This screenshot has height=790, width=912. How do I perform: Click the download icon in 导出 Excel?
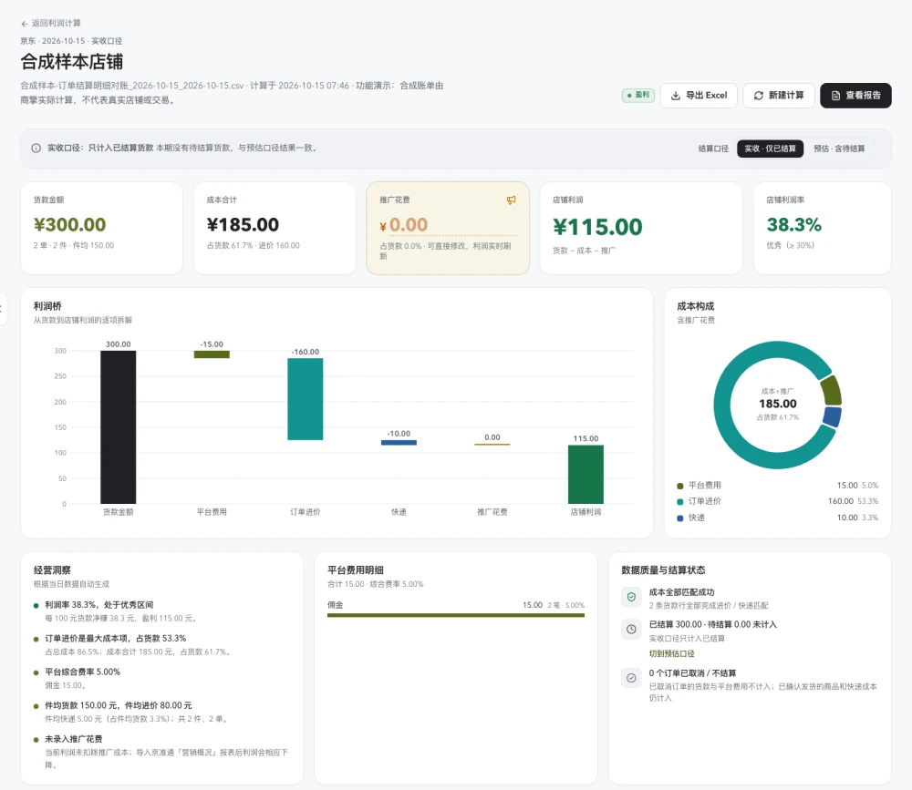[x=675, y=96]
